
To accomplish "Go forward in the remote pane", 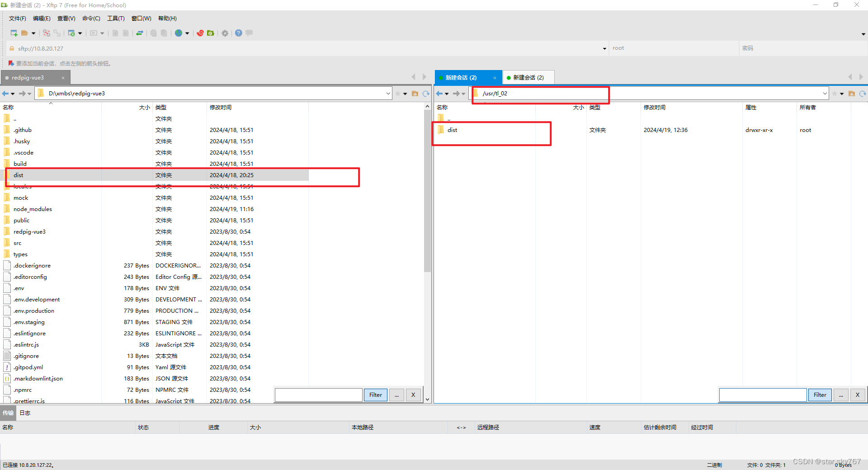I will [x=456, y=94].
